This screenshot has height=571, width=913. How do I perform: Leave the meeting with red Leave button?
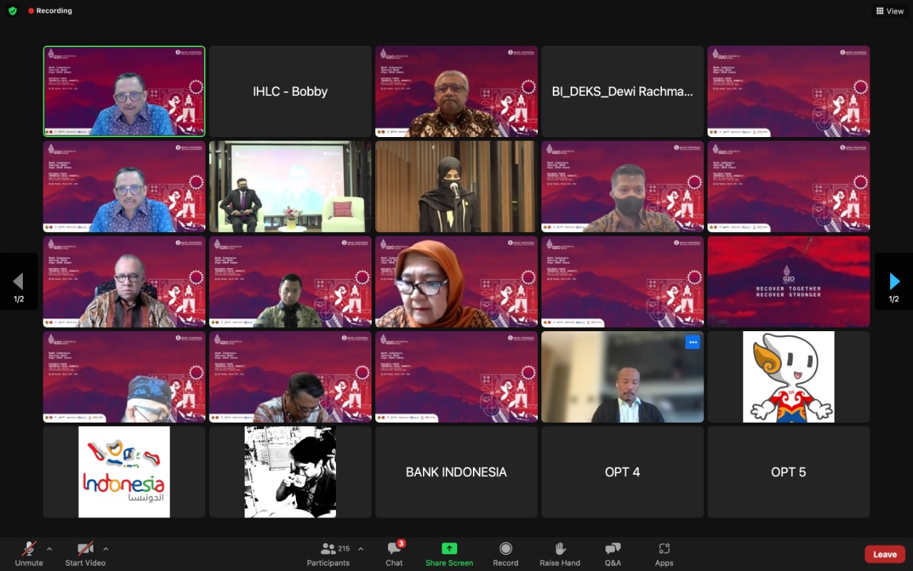click(x=884, y=555)
